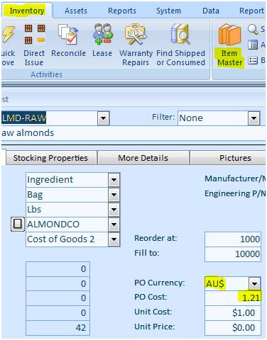This screenshot has height=340, width=267.
Task: Click the Reorder at field showing 1000
Action: click(x=233, y=239)
